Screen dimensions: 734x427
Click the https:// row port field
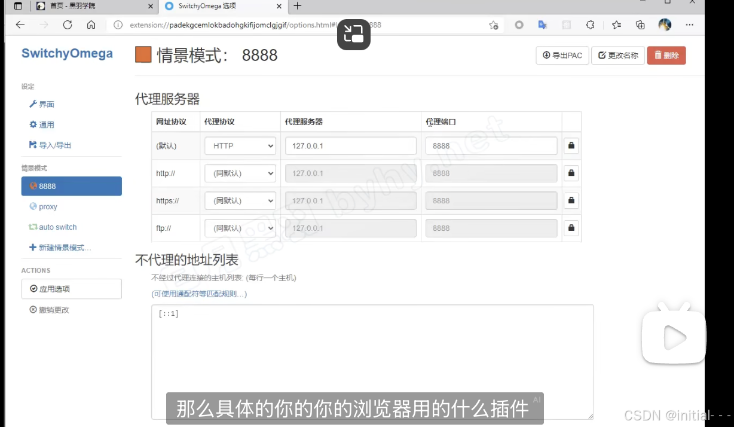[x=491, y=201]
